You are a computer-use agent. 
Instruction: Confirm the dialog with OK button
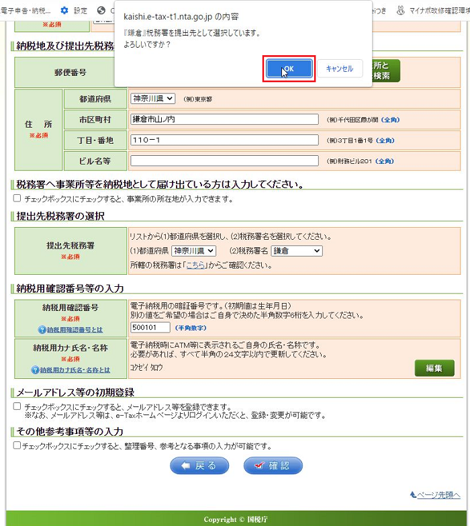click(x=289, y=69)
